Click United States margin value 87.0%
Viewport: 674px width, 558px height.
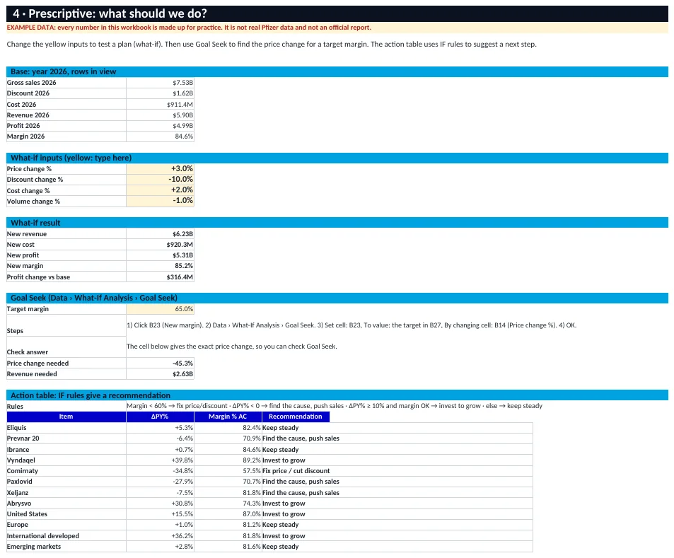pos(228,514)
